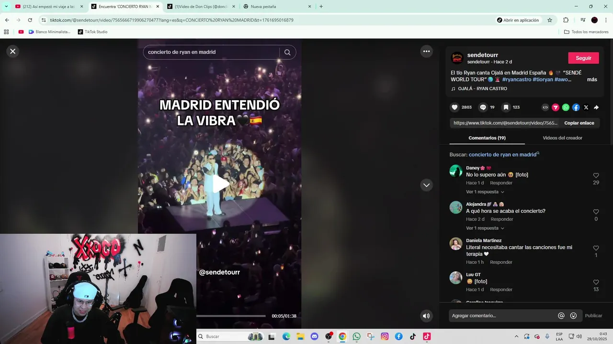Viewport: 613px width, 344px height.
Task: Like the video with heart icon
Action: click(x=455, y=107)
